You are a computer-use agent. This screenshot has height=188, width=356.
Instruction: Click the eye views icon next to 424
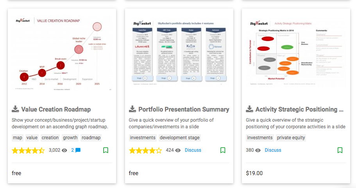[x=178, y=151]
